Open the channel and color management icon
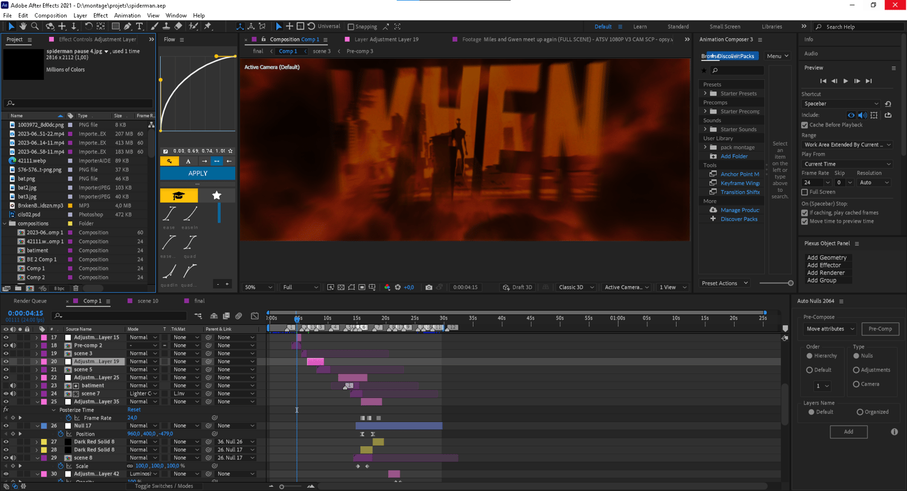 coord(388,287)
